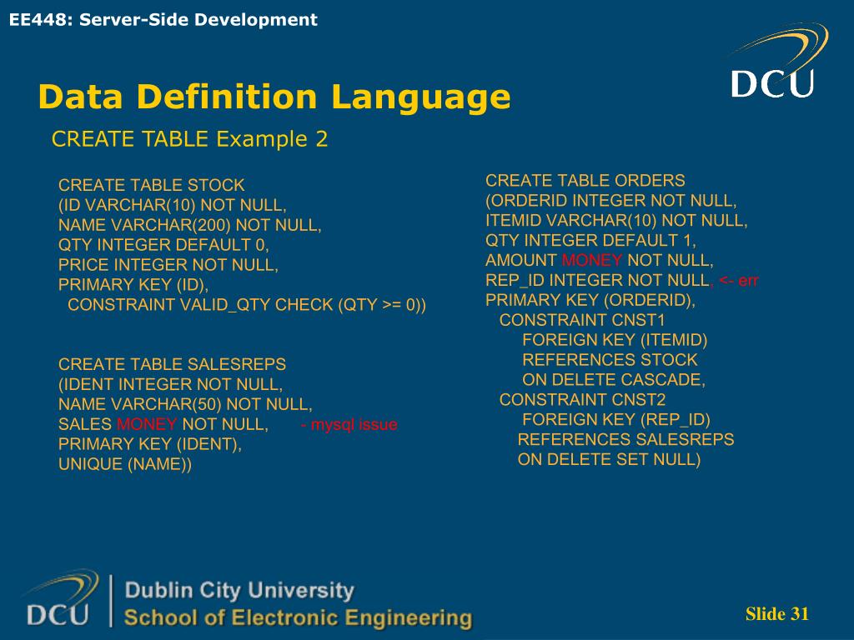The width and height of the screenshot is (854, 640).
Task: Click the '(ORDERID INTEGER NOT NULL,' line
Action: click(x=611, y=200)
